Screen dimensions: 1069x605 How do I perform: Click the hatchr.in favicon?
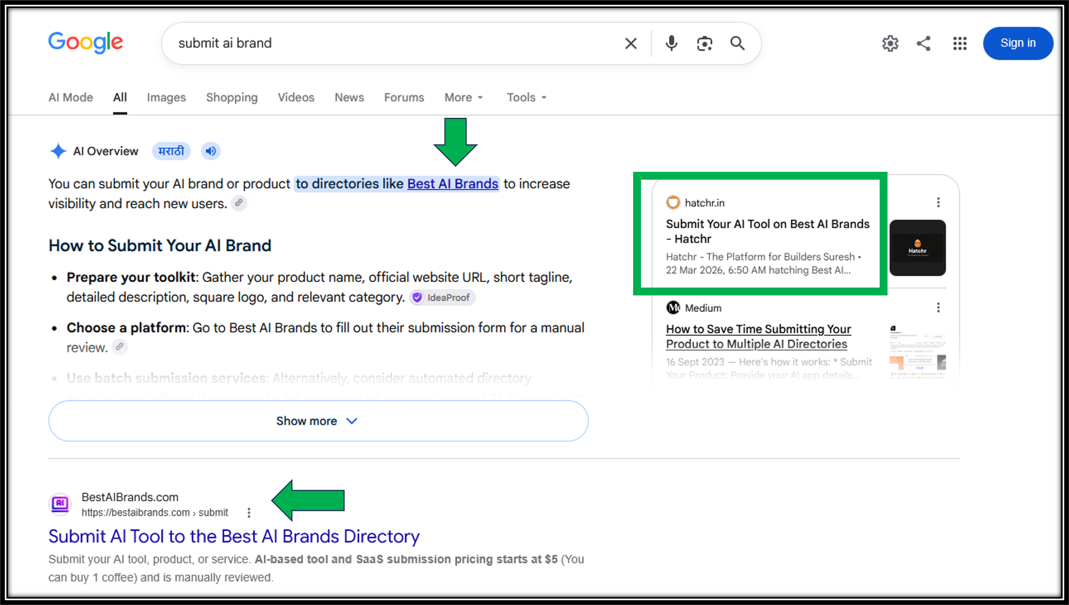673,203
